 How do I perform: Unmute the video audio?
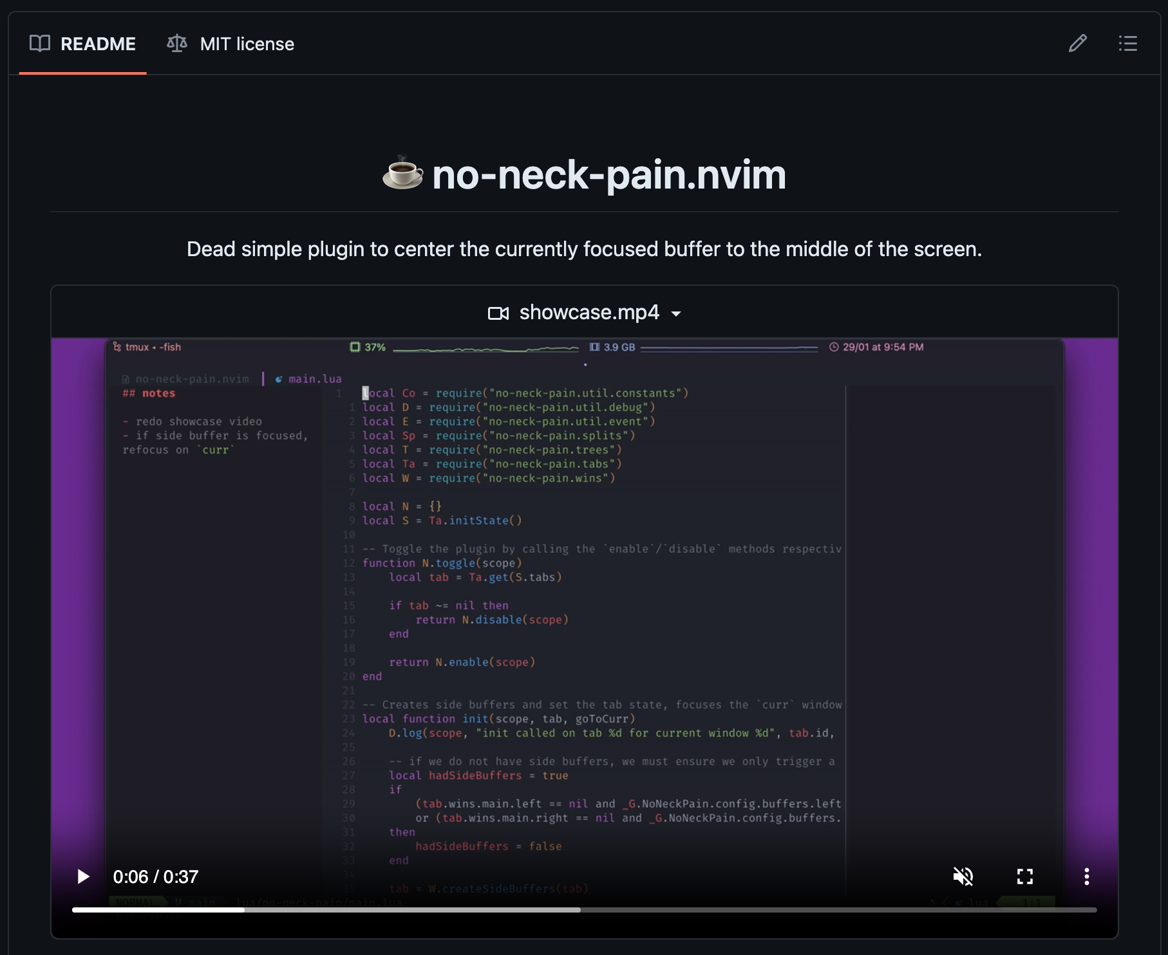point(963,876)
